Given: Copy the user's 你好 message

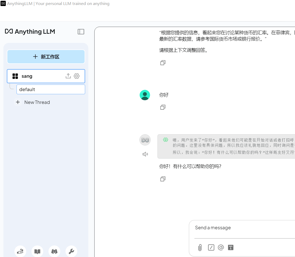Looking at the screenshot, I should [163, 107].
